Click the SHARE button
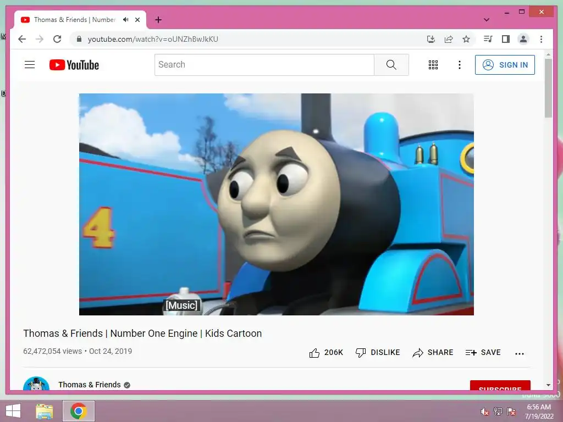Image resolution: width=563 pixels, height=422 pixels. coord(433,353)
